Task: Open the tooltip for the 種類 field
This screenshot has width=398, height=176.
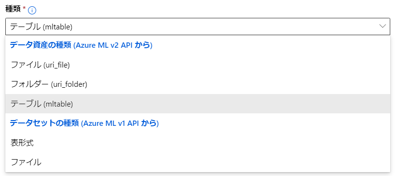Action: [x=32, y=11]
